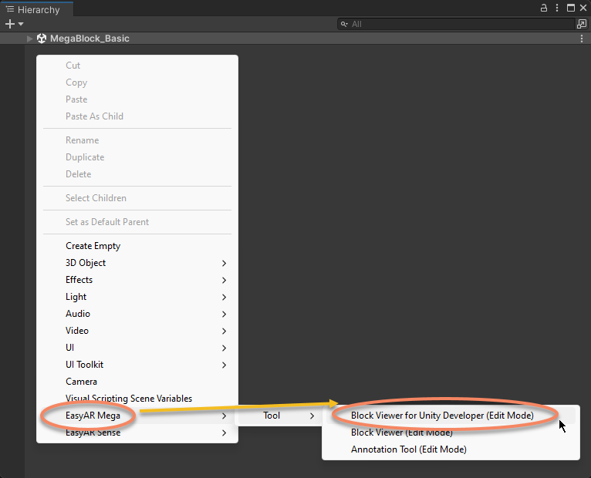Select Block Viewer for Unity Developer (Edit Mode)
This screenshot has width=591, height=478.
[451, 416]
